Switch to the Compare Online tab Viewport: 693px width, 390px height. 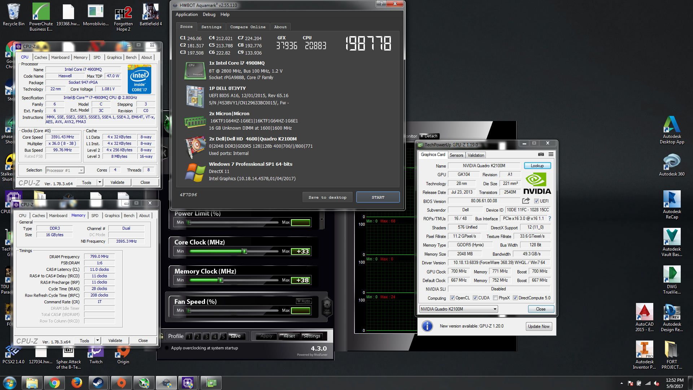[x=248, y=27]
